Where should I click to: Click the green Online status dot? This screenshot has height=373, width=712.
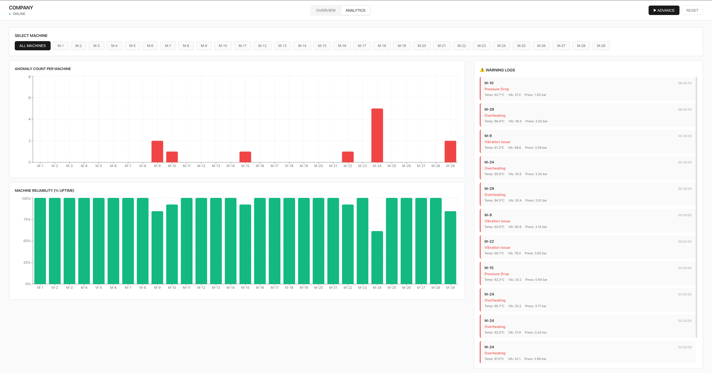coord(10,14)
